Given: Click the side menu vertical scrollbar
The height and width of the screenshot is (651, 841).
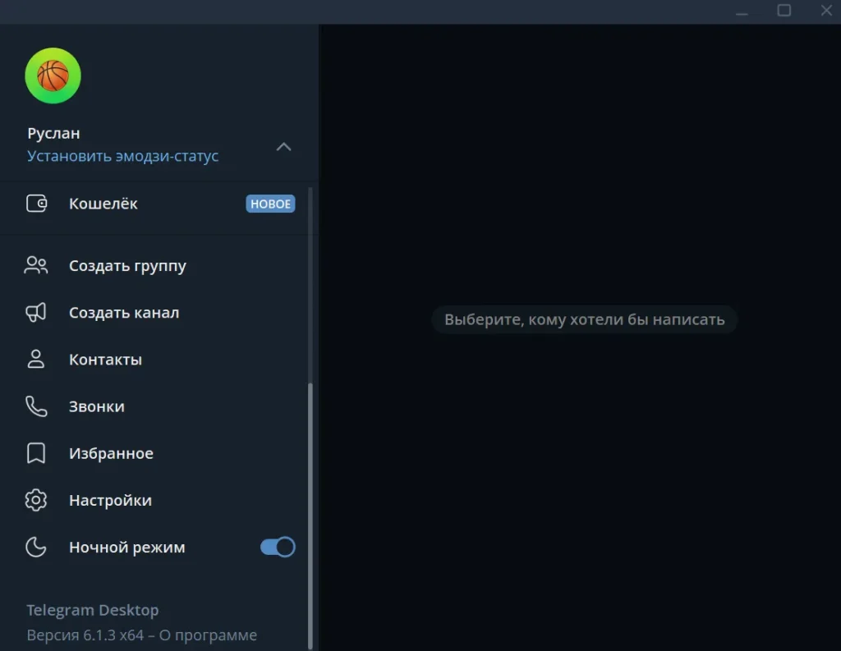Looking at the screenshot, I should (310, 509).
